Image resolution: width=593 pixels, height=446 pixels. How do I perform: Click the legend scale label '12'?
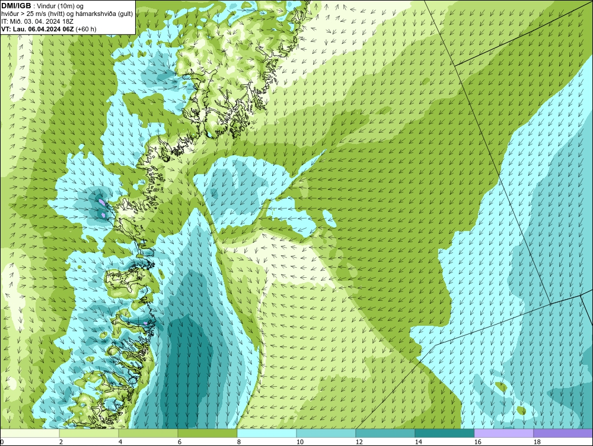[359, 442]
